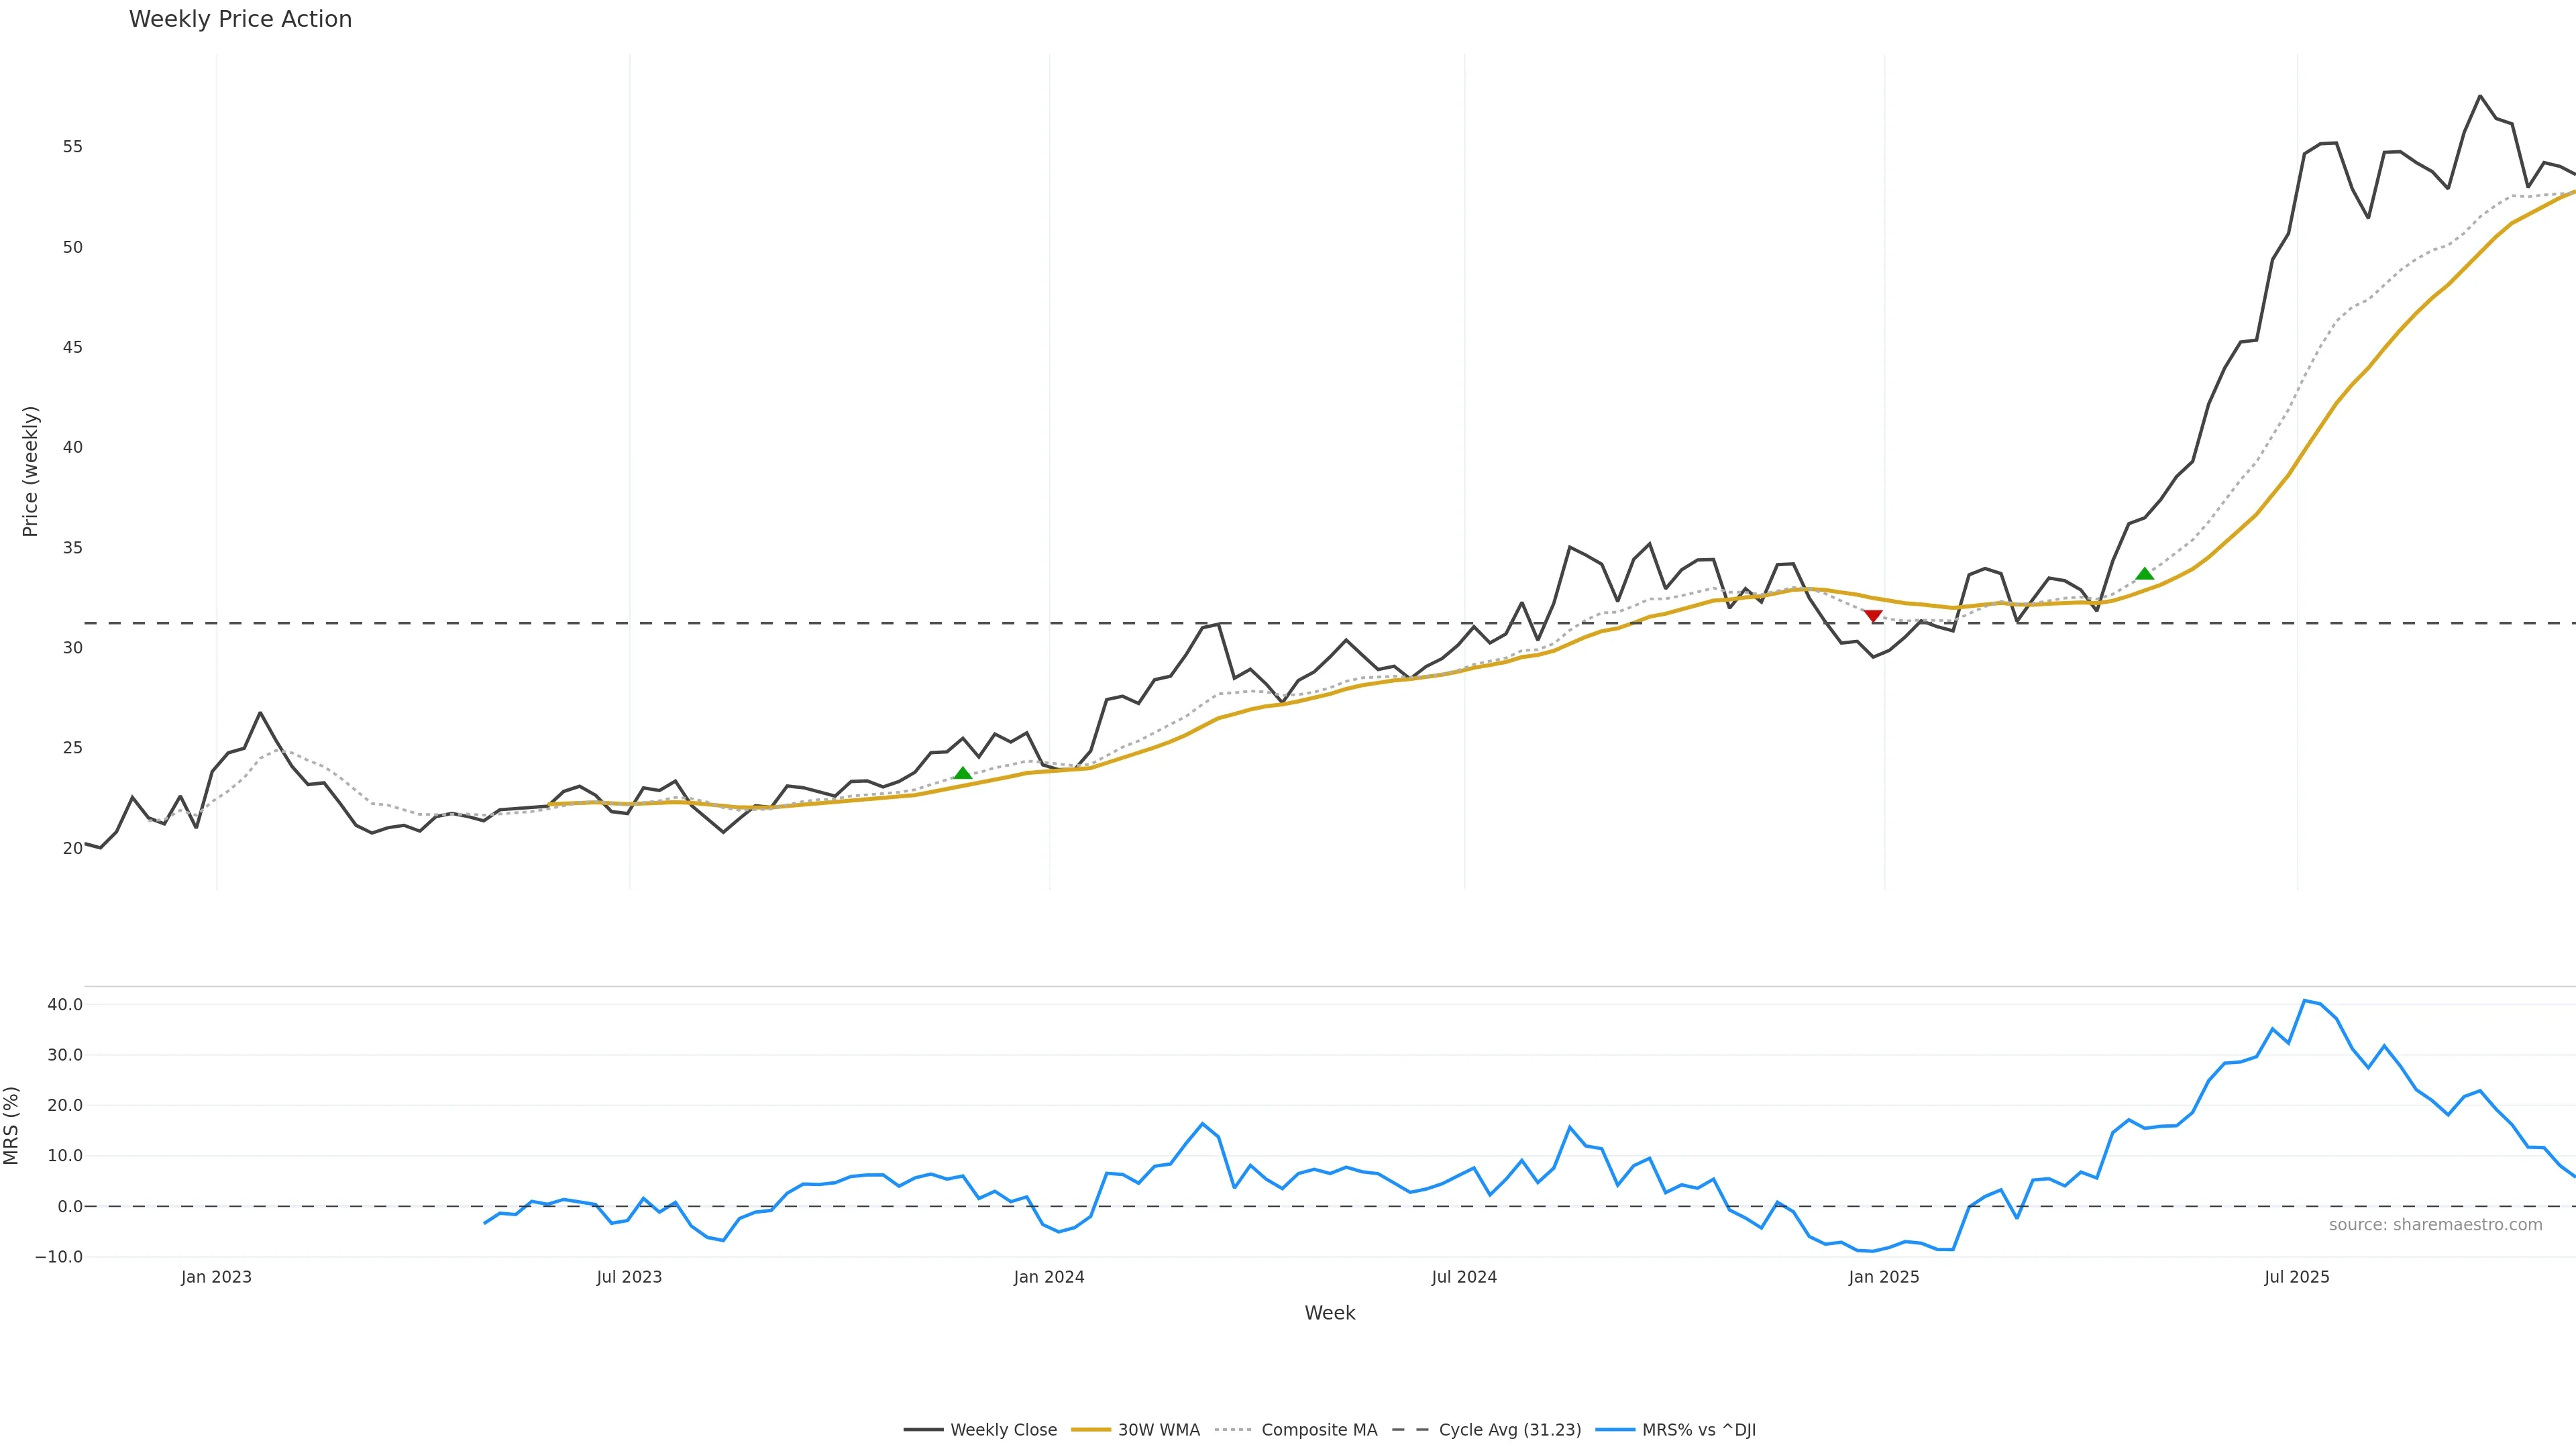Image resolution: width=2576 pixels, height=1449 pixels.
Task: Hide the Composite MA series via legend
Action: (x=1318, y=1430)
